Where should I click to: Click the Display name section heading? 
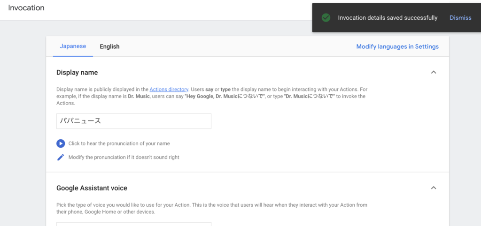pos(77,73)
